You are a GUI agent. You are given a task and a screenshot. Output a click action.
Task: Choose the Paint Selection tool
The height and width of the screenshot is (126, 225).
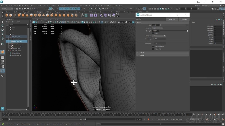click(x=2, y=31)
